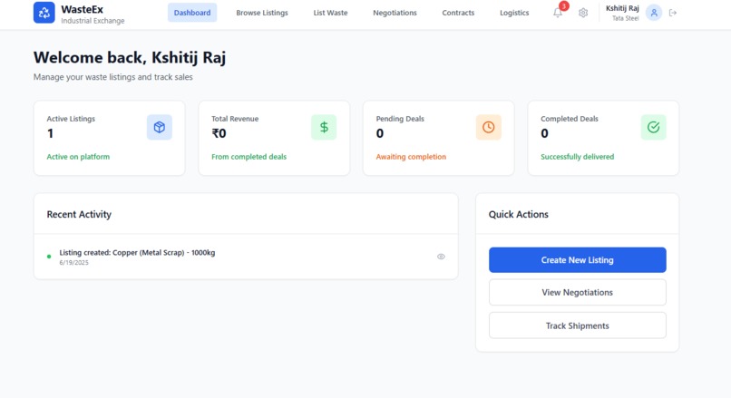View the Copper listing via eye icon
The image size is (731, 398).
coord(441,257)
